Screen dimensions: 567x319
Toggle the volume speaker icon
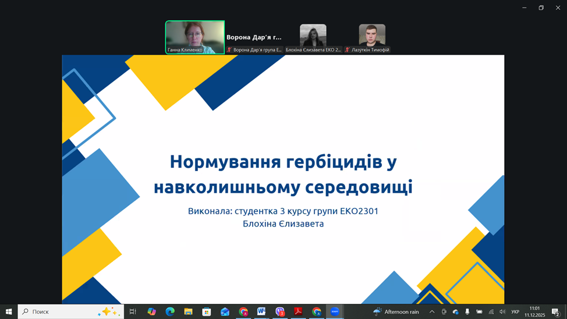[502, 312]
